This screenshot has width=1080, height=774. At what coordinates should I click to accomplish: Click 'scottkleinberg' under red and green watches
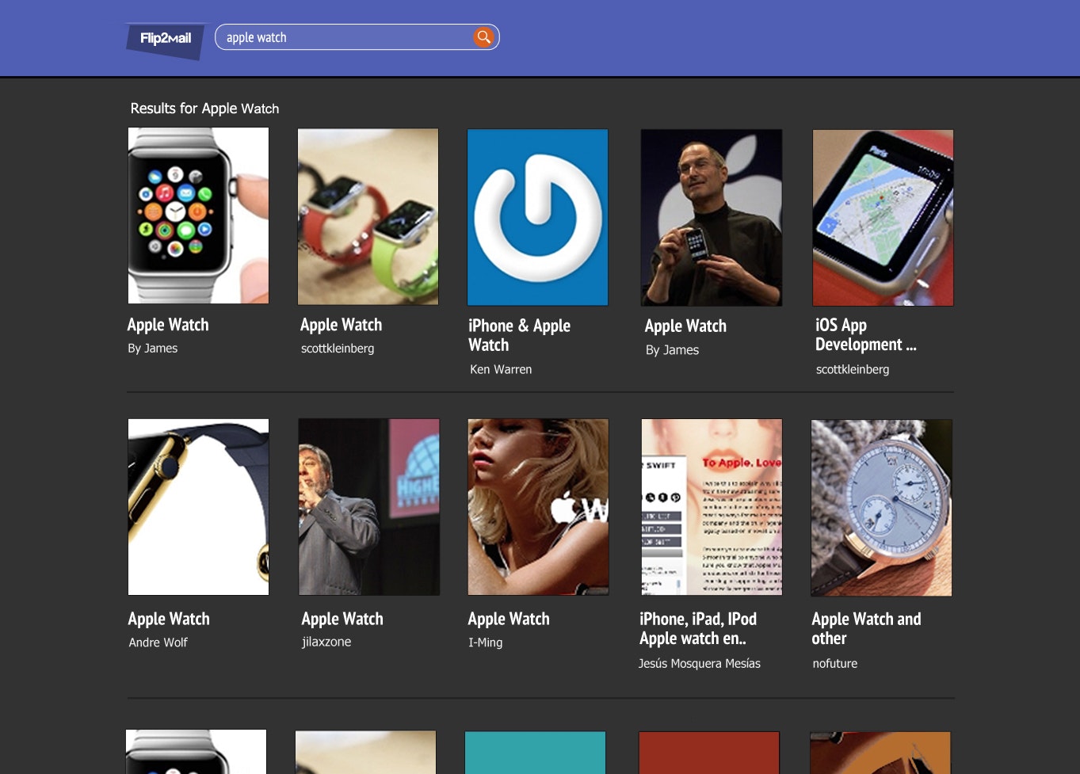(x=338, y=349)
